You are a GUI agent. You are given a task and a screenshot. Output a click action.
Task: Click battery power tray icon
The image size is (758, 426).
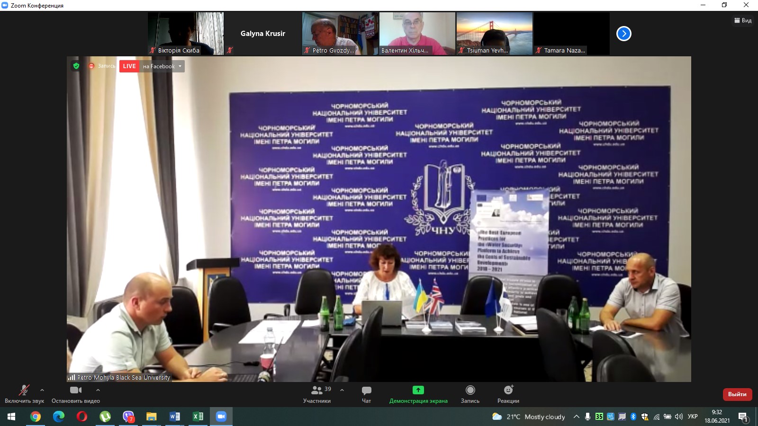(x=668, y=417)
